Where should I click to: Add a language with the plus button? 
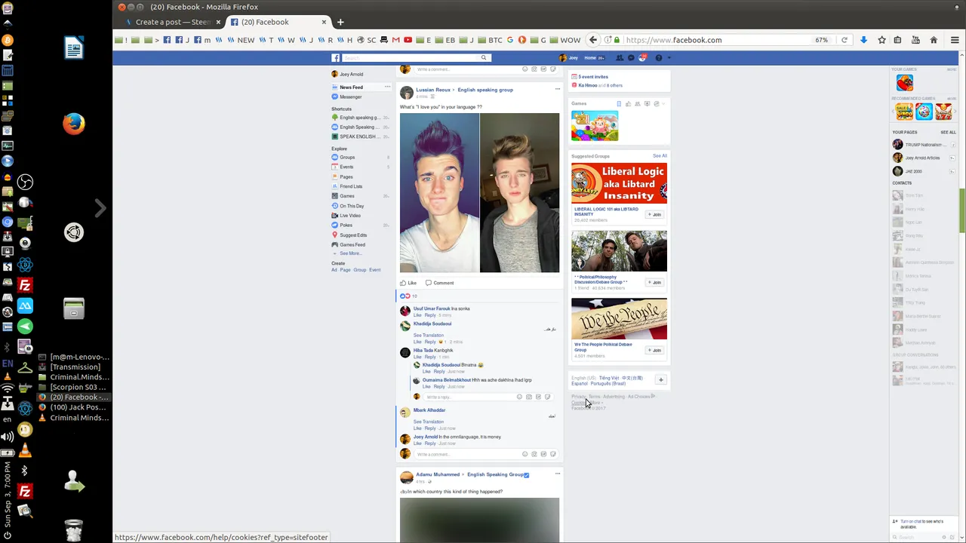(660, 380)
